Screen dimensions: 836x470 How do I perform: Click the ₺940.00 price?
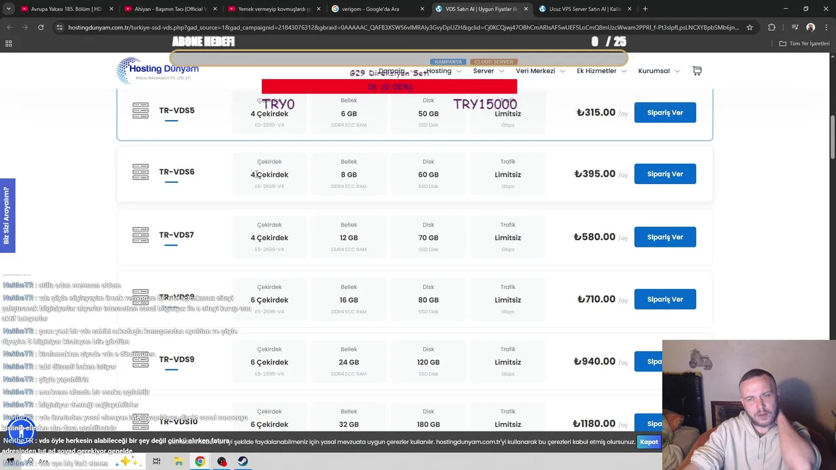click(x=594, y=361)
